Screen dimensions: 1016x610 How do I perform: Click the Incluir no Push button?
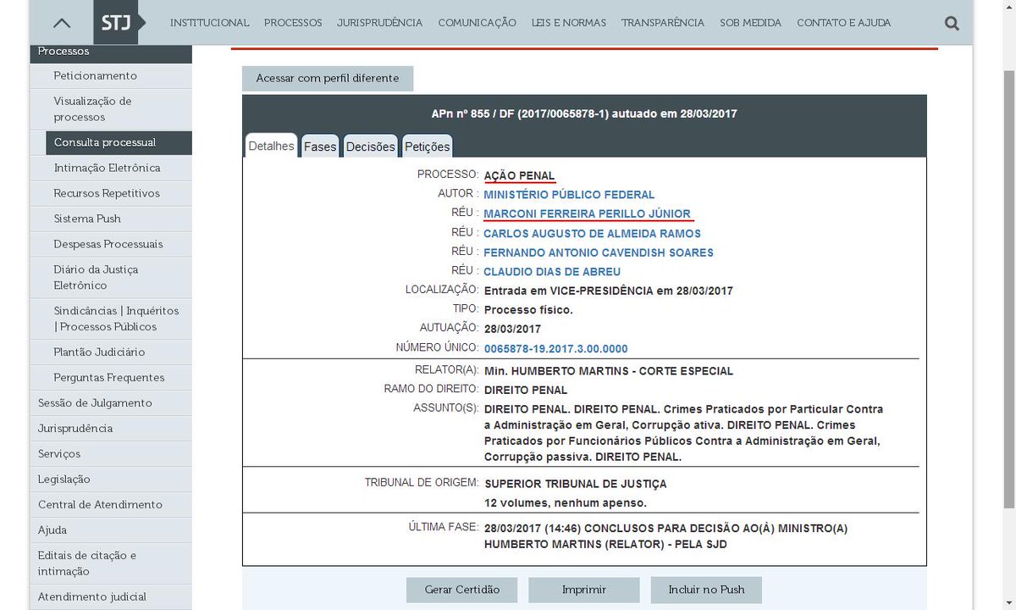coord(706,589)
